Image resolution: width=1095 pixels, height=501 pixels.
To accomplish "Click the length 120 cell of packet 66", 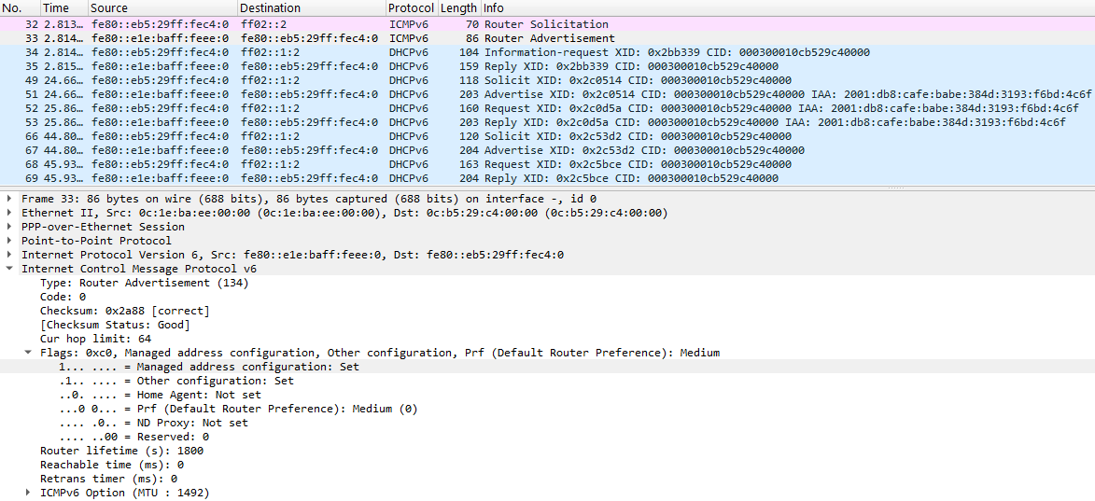I will [x=470, y=136].
